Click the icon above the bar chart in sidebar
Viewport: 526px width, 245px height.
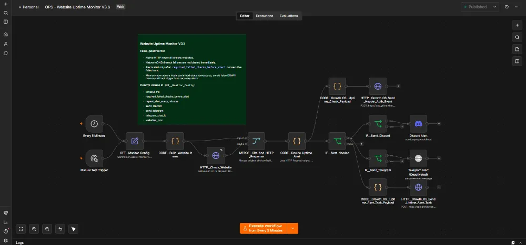6,213
